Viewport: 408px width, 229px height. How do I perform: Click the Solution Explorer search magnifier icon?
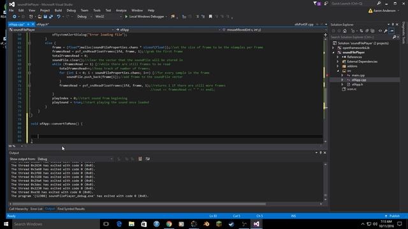point(394,37)
